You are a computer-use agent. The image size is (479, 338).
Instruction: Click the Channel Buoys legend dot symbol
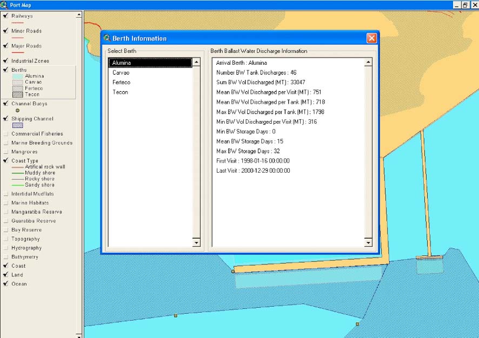point(17,110)
